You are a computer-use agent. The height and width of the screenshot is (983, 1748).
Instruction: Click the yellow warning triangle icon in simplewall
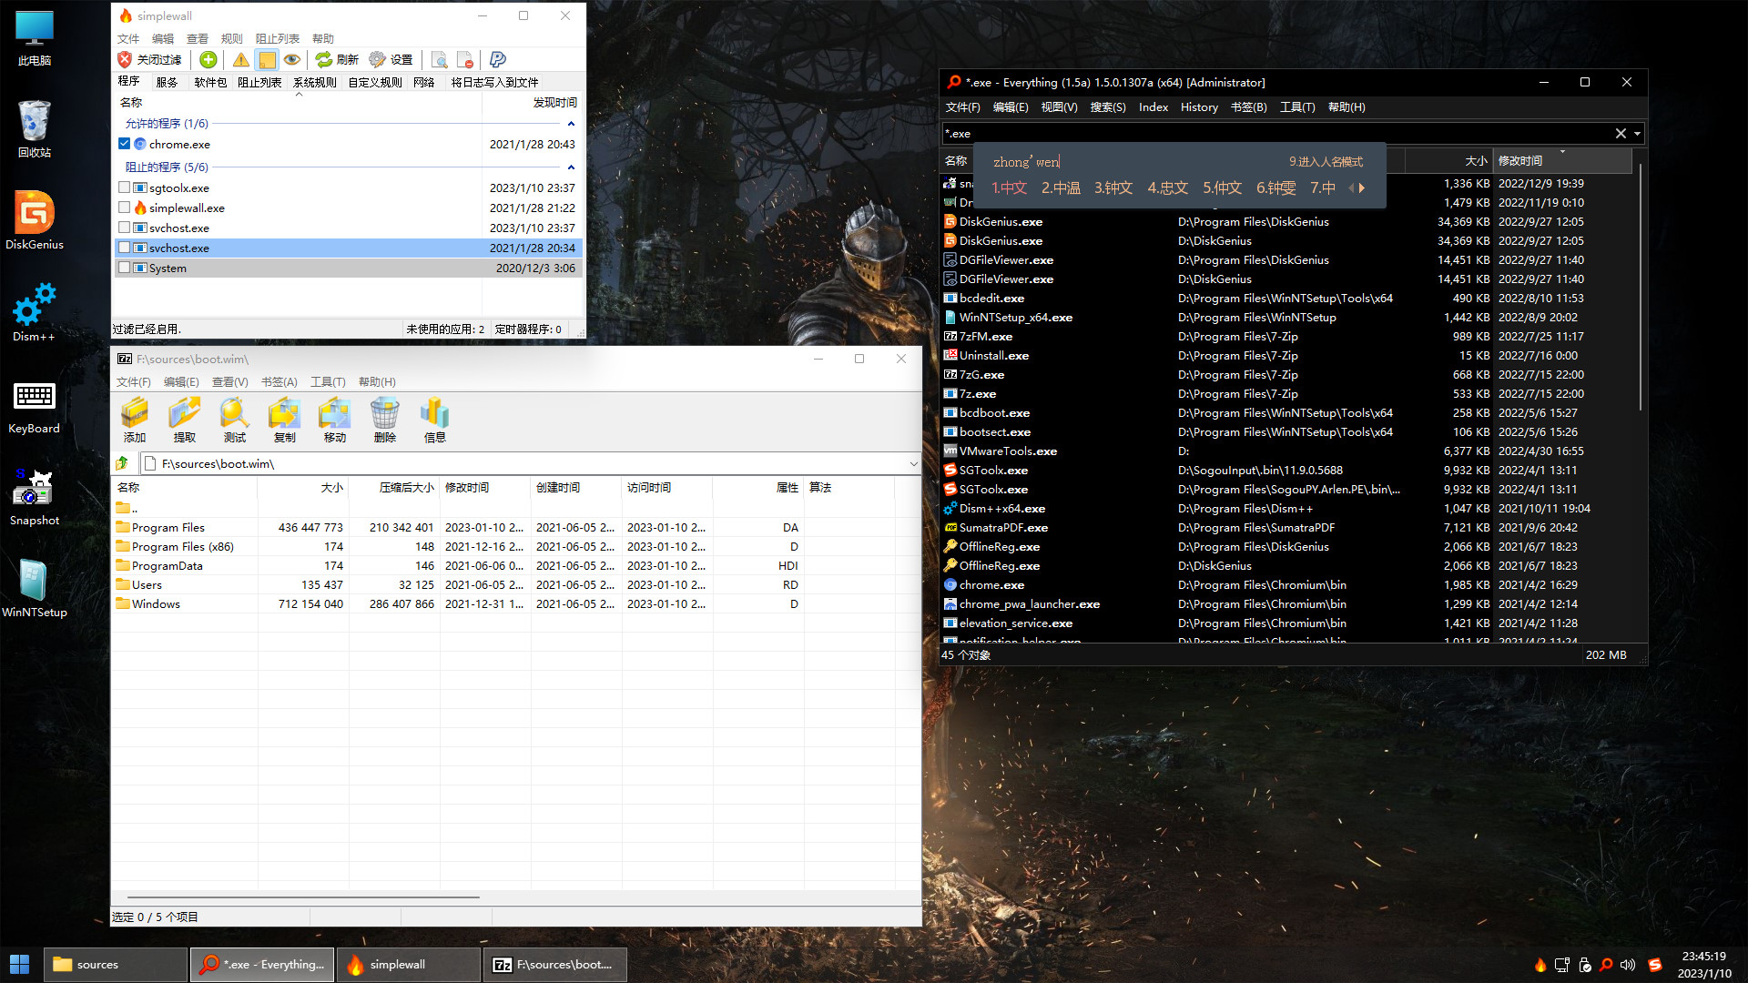[x=240, y=60]
